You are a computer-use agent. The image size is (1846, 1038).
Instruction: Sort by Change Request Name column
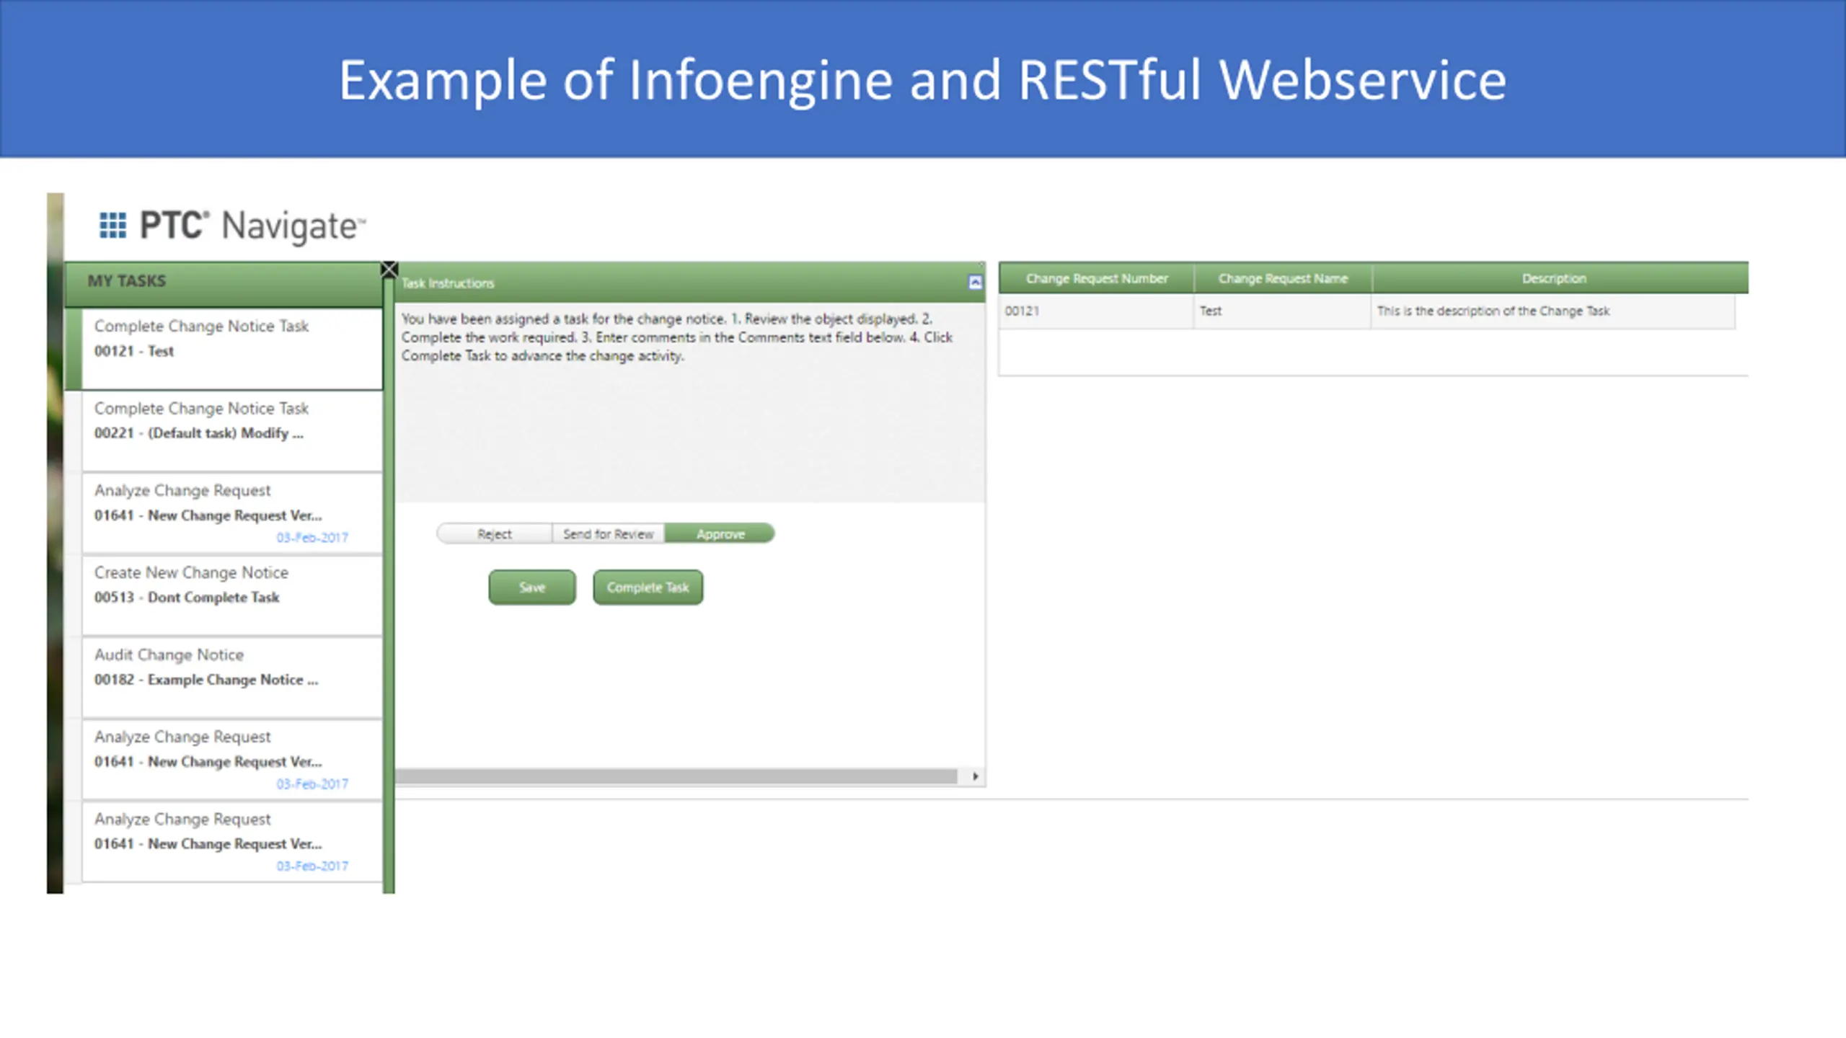pos(1283,278)
